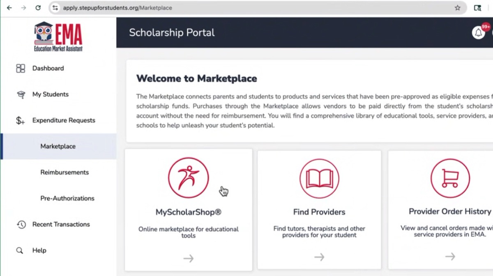The width and height of the screenshot is (493, 276).
Task: Click the Recent Transactions clock icon
Action: click(21, 225)
